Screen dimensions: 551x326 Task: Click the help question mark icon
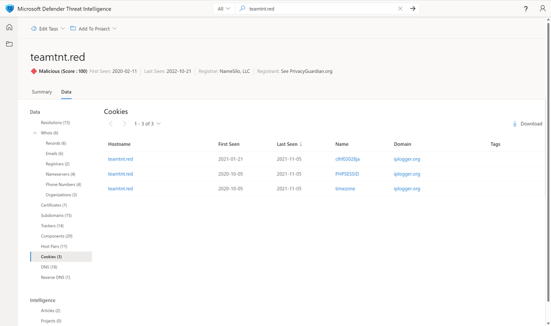pos(526,9)
